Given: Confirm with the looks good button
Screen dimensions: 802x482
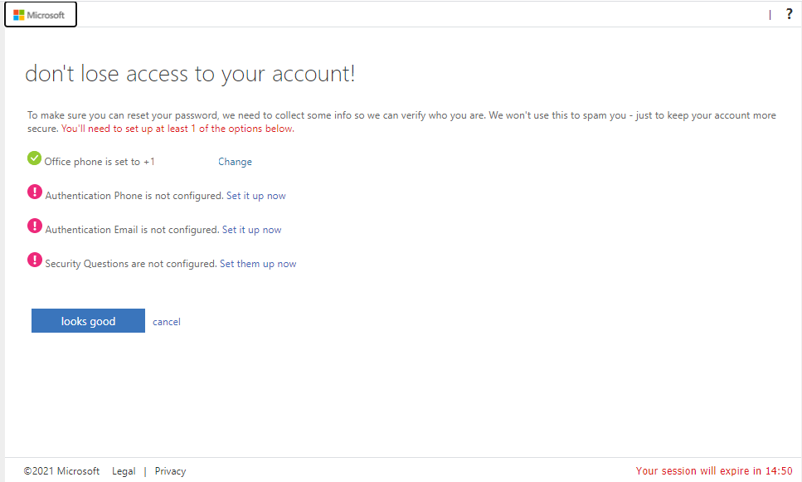Looking at the screenshot, I should [x=88, y=321].
